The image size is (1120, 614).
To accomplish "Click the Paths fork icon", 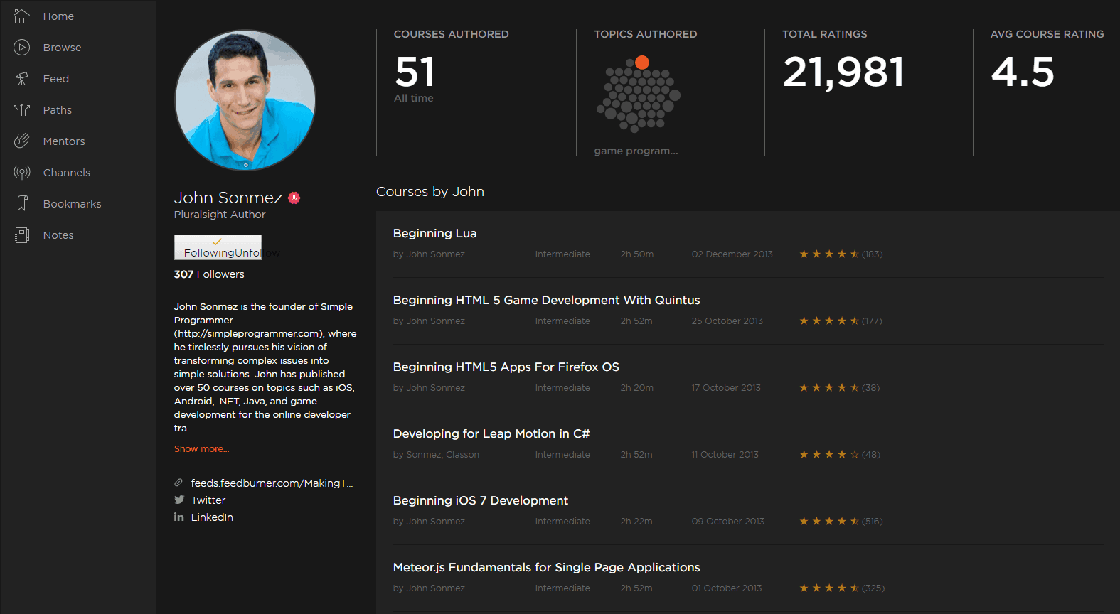I will pos(22,110).
